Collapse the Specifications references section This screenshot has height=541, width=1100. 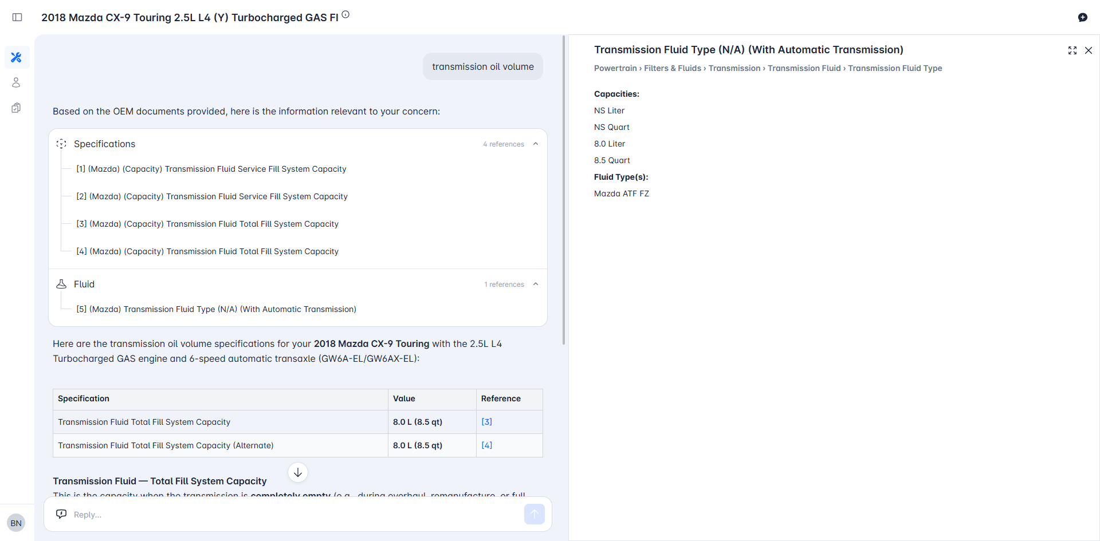click(x=536, y=144)
